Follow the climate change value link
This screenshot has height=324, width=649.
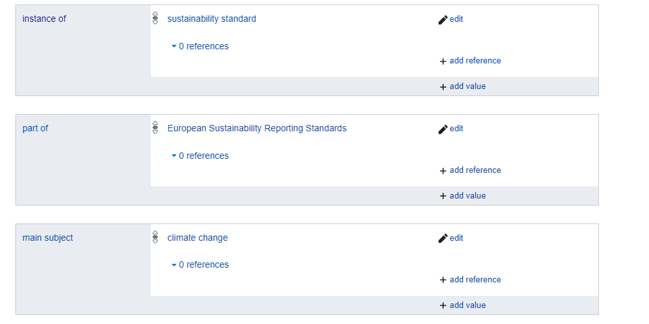[198, 238]
